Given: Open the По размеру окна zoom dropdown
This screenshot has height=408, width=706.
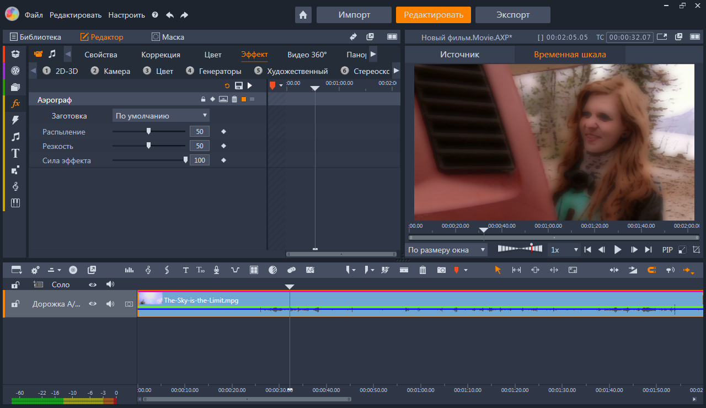Looking at the screenshot, I should pyautogui.click(x=446, y=250).
